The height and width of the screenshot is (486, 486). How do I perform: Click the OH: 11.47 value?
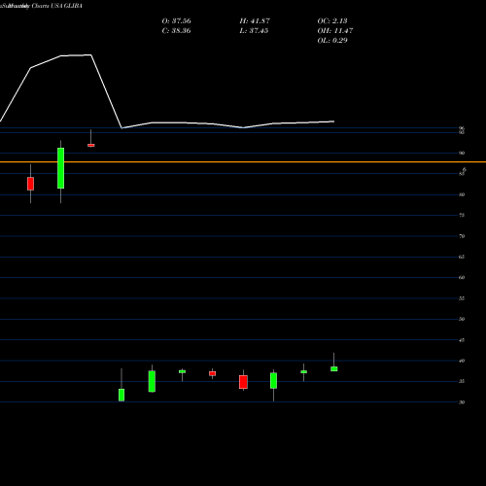click(x=335, y=31)
